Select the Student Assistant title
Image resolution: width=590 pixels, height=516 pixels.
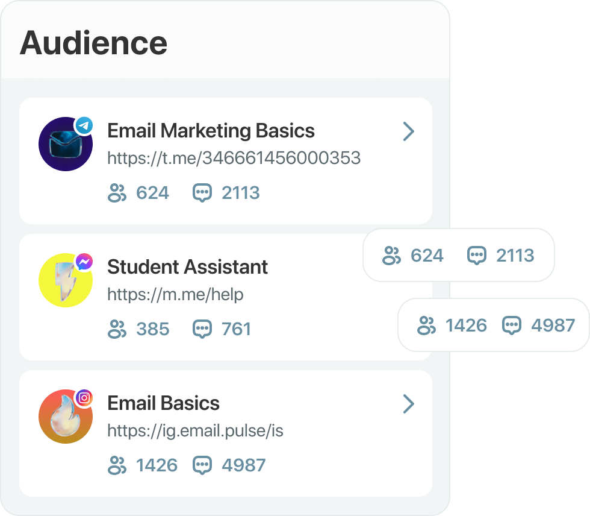[x=187, y=267]
